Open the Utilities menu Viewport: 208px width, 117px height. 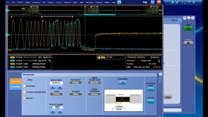pyautogui.click(x=107, y=2)
